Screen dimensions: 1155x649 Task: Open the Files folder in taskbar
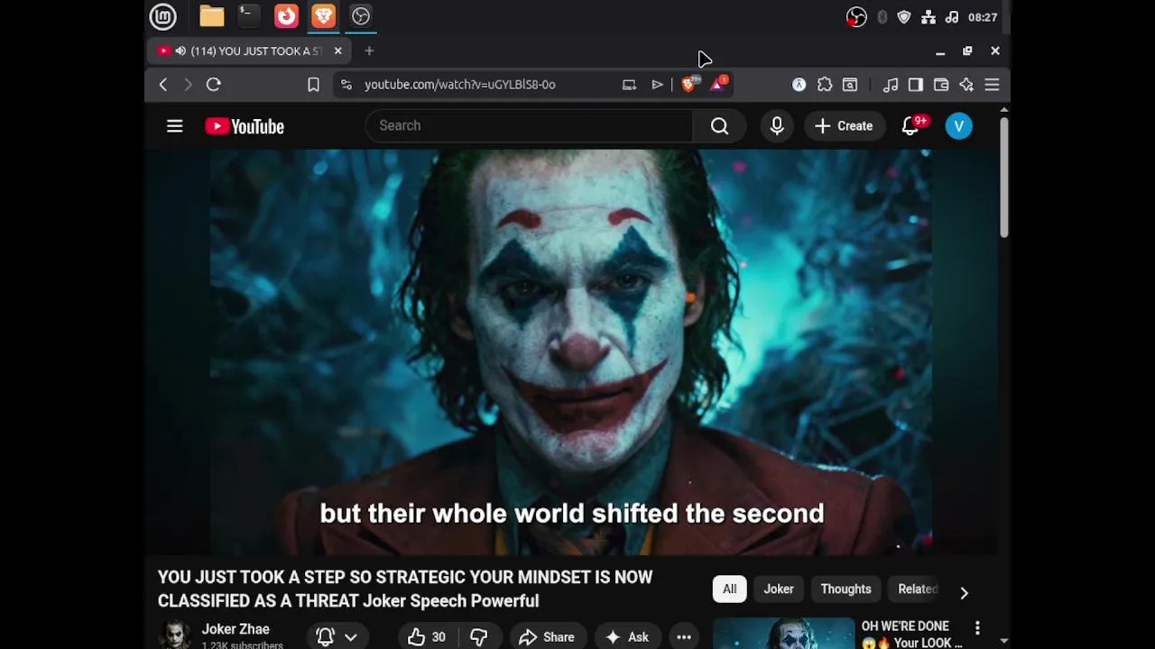tap(212, 16)
